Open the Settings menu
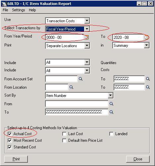This screenshot has height=166, width=155. (x=19, y=10)
